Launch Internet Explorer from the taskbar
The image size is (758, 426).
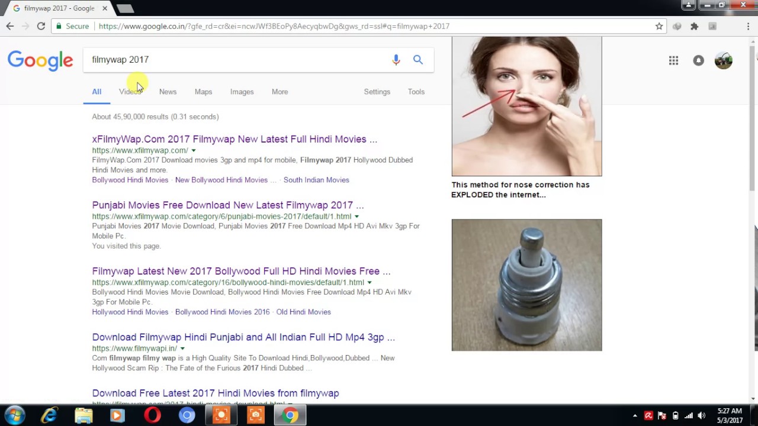(x=49, y=415)
